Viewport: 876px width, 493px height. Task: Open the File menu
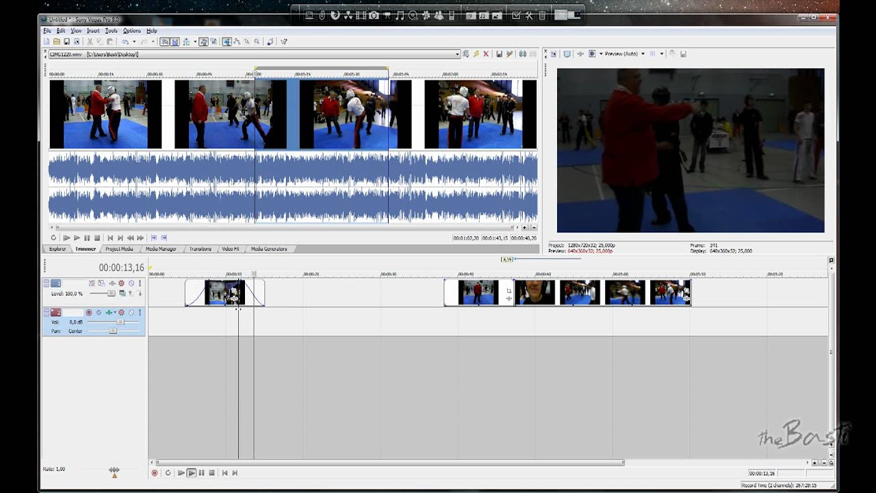pyautogui.click(x=47, y=31)
